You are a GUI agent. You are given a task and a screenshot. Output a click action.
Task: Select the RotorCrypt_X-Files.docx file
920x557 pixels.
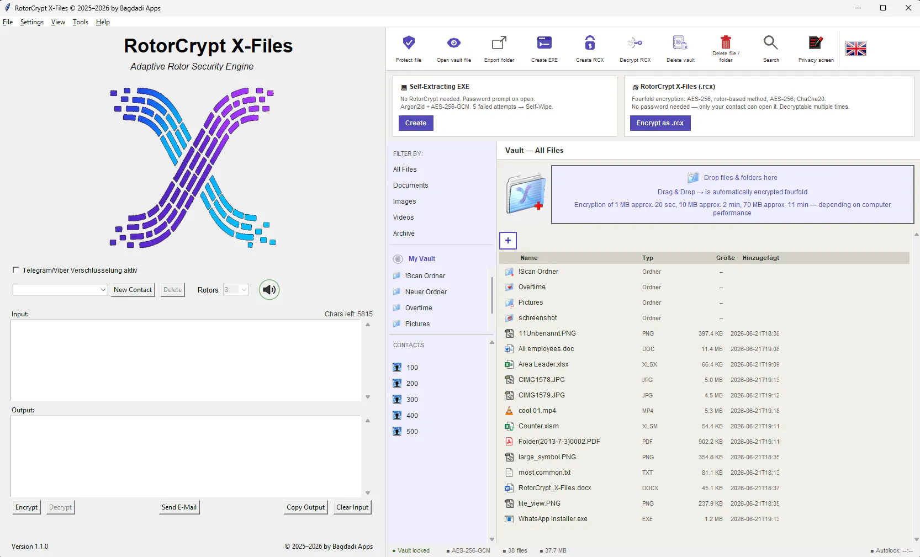[x=704, y=488]
